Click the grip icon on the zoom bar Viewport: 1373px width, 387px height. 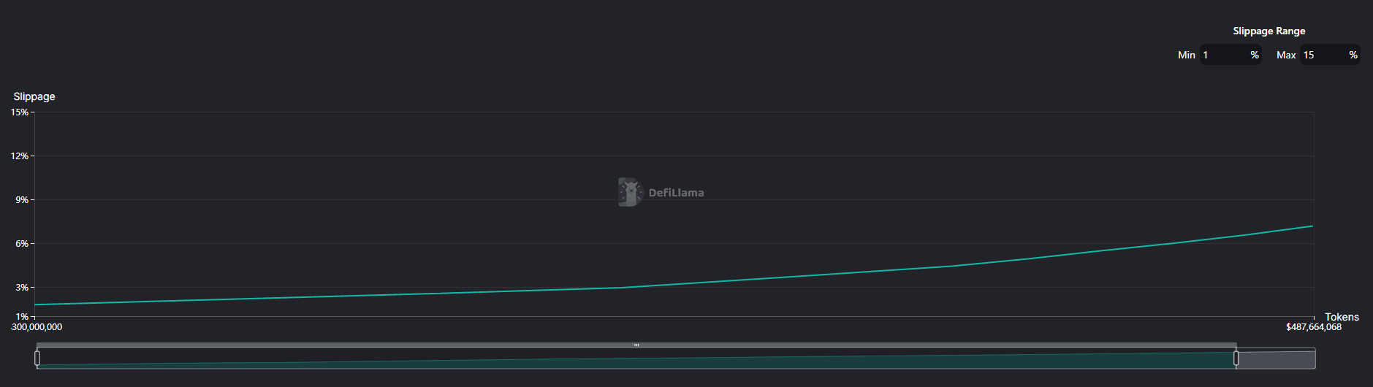click(636, 345)
